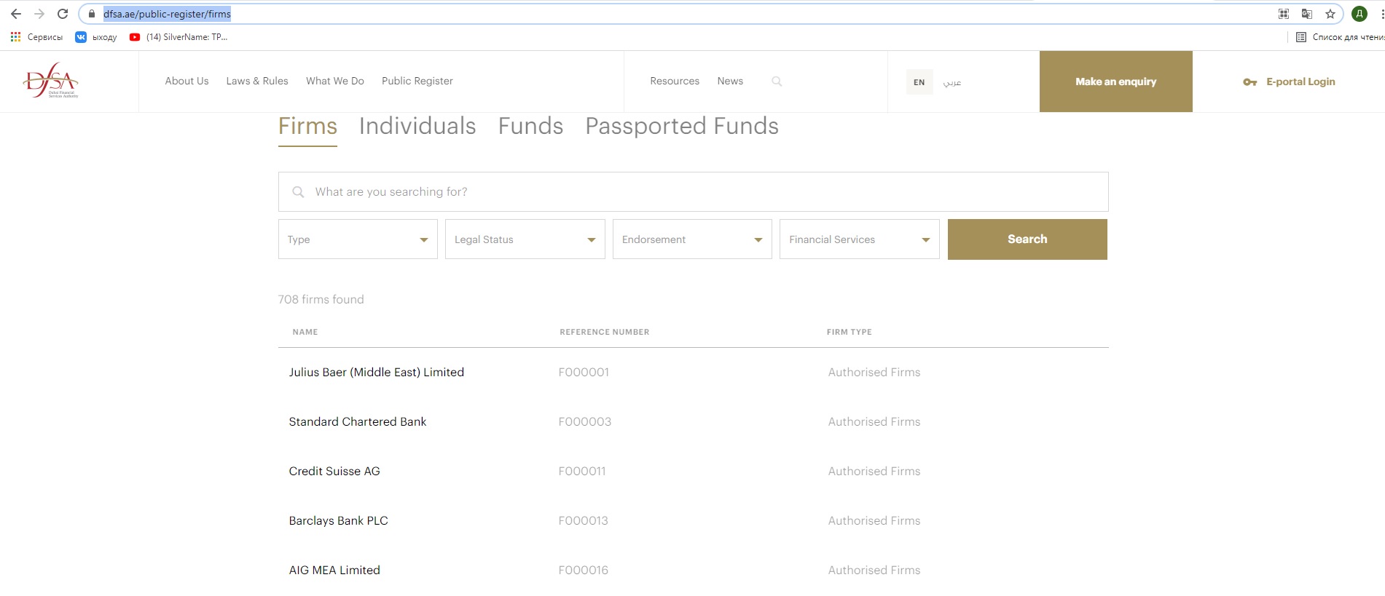Click the browser forward arrow
The height and width of the screenshot is (596, 1385).
[39, 14]
